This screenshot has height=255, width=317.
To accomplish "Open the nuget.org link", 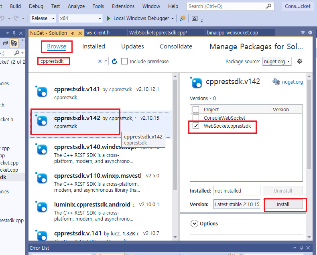I will 293,82.
